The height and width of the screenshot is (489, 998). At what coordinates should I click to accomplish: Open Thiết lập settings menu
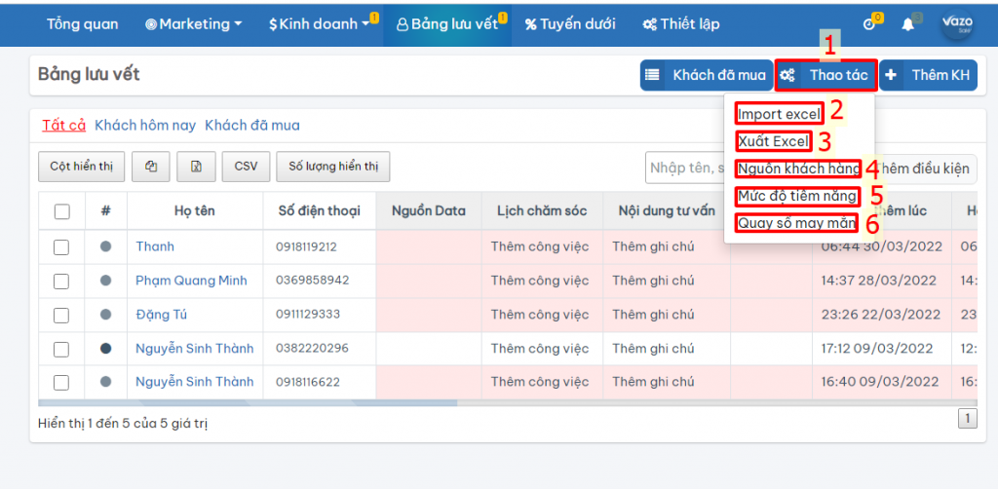(x=681, y=24)
